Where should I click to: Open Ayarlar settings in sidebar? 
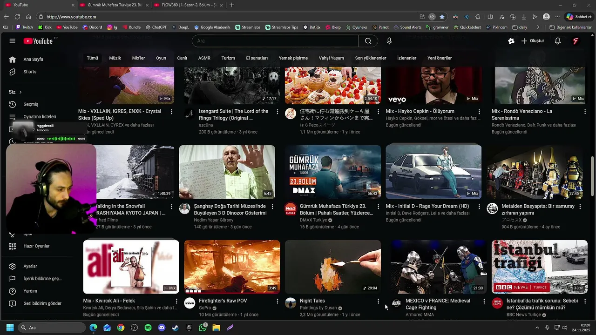pos(30,266)
